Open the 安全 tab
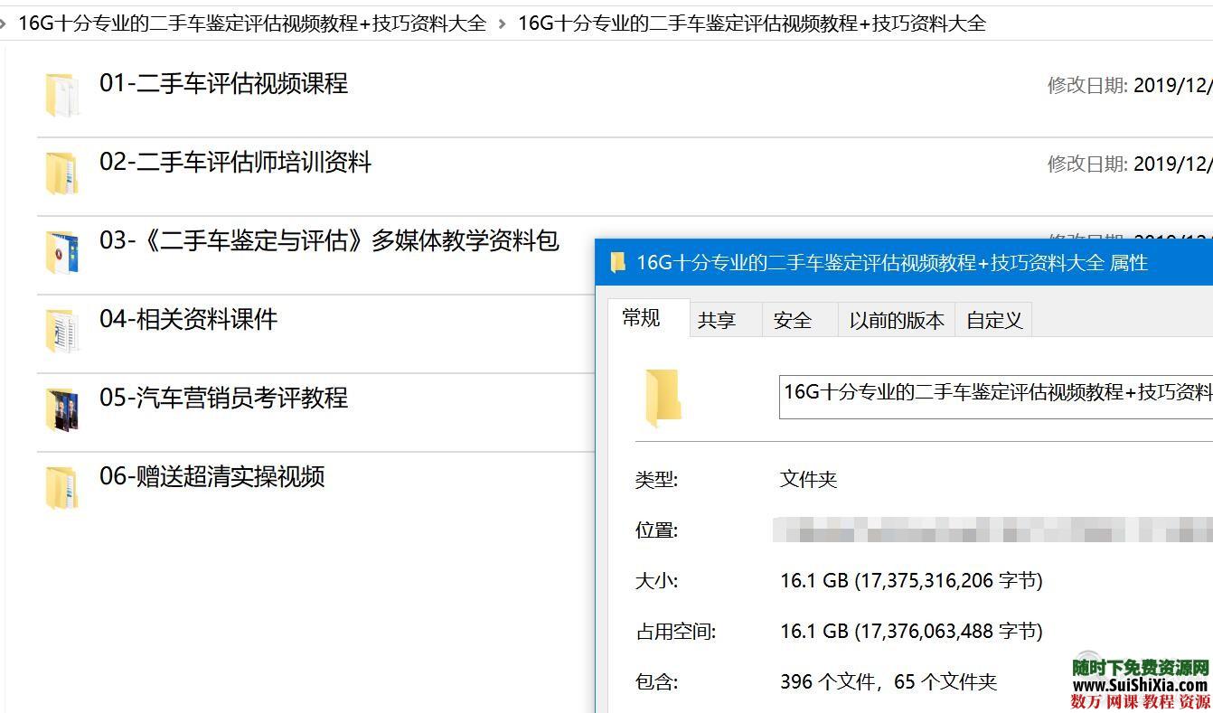 [x=792, y=319]
